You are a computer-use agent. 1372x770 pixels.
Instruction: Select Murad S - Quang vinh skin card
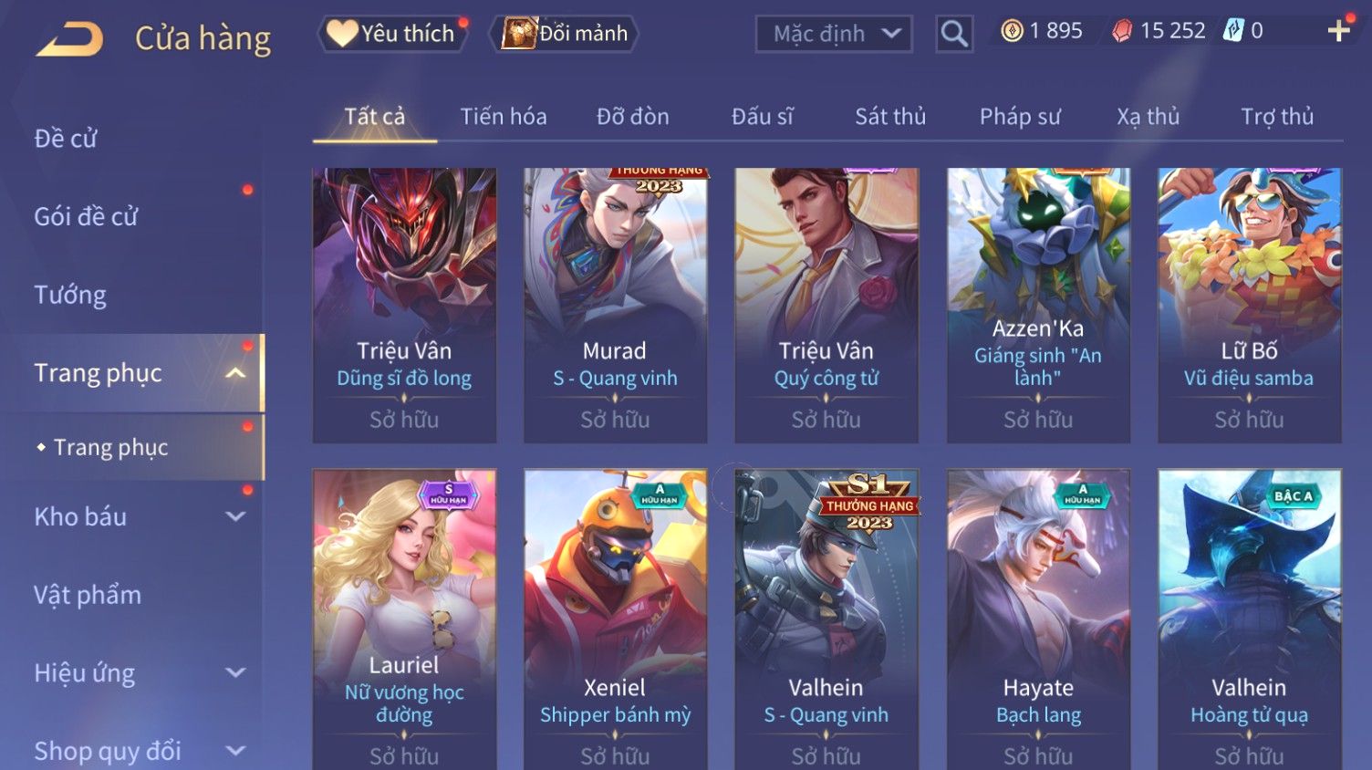click(615, 306)
